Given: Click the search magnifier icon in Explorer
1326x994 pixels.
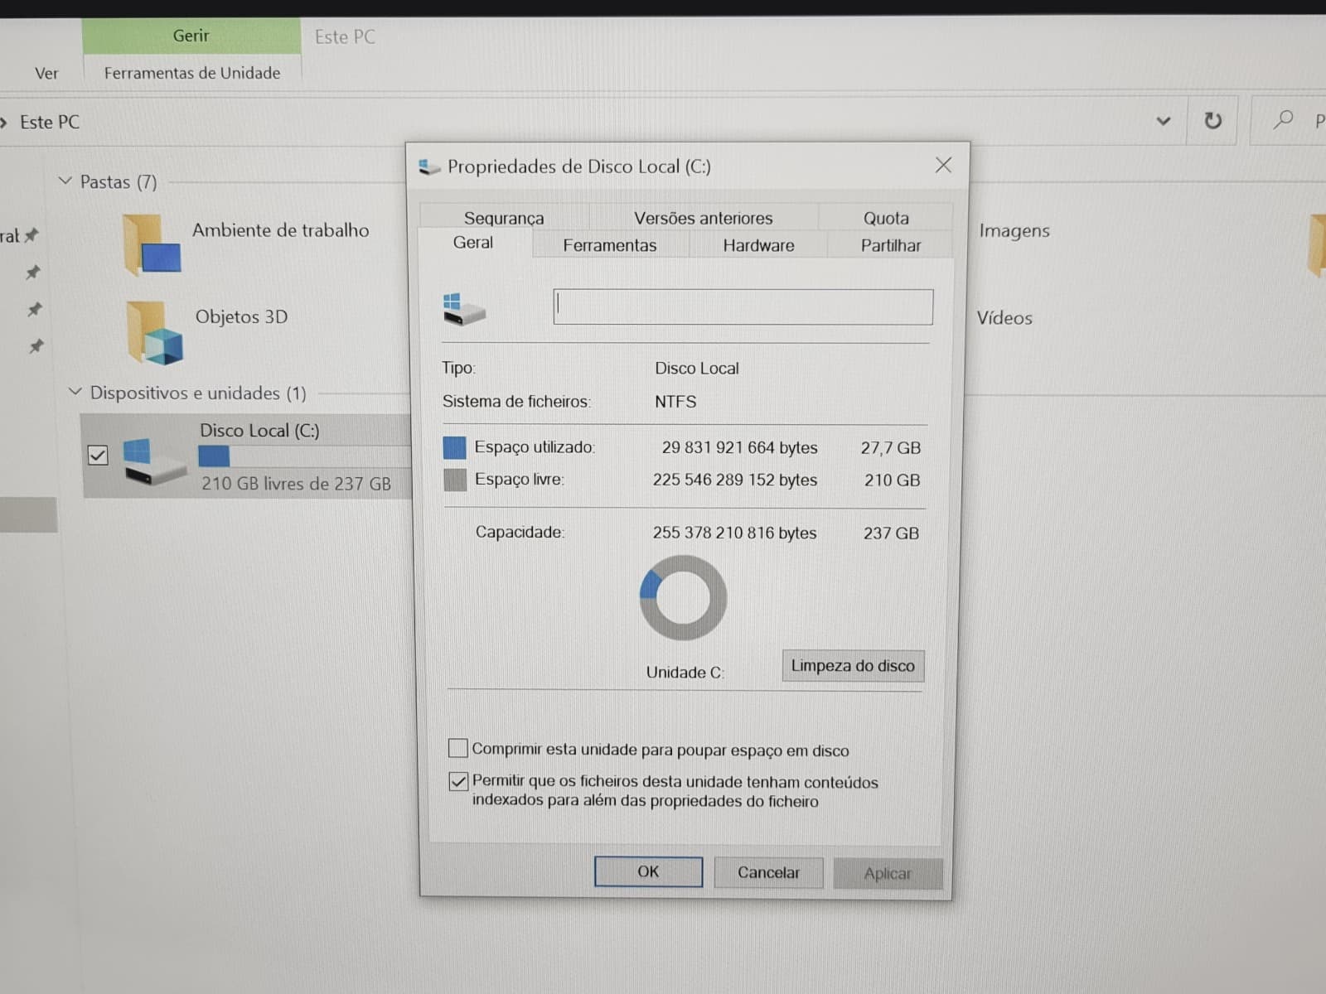Looking at the screenshot, I should [x=1283, y=120].
